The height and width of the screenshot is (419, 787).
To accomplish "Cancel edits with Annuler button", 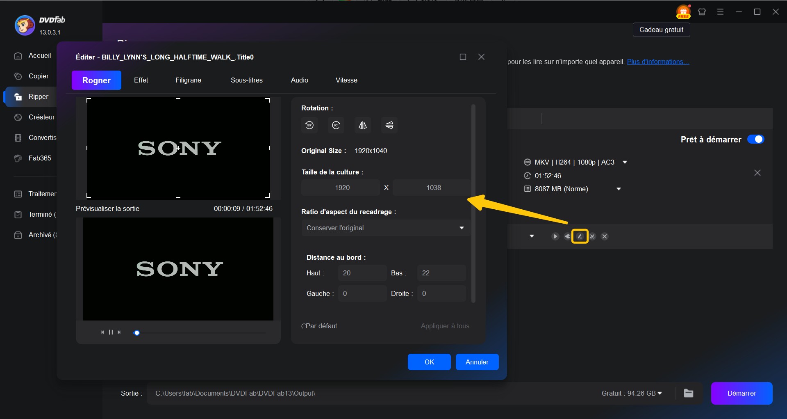I will pyautogui.click(x=477, y=362).
